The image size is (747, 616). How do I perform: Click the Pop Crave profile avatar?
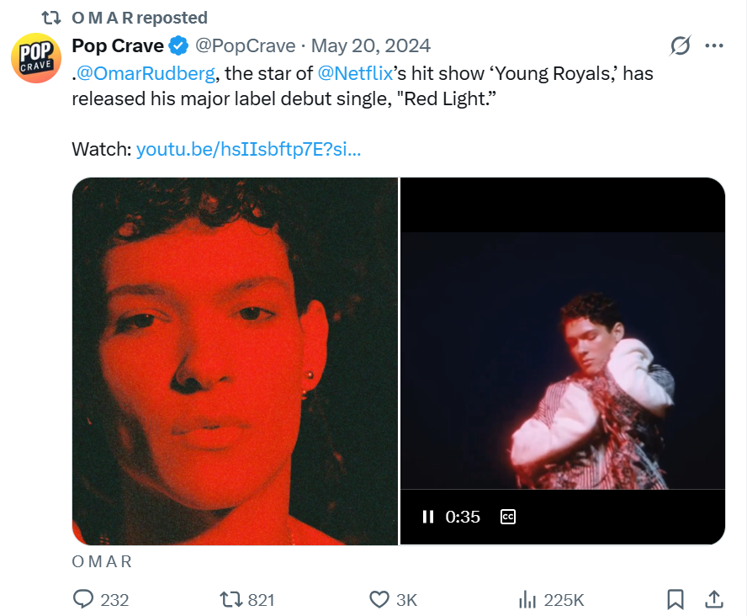click(x=36, y=58)
